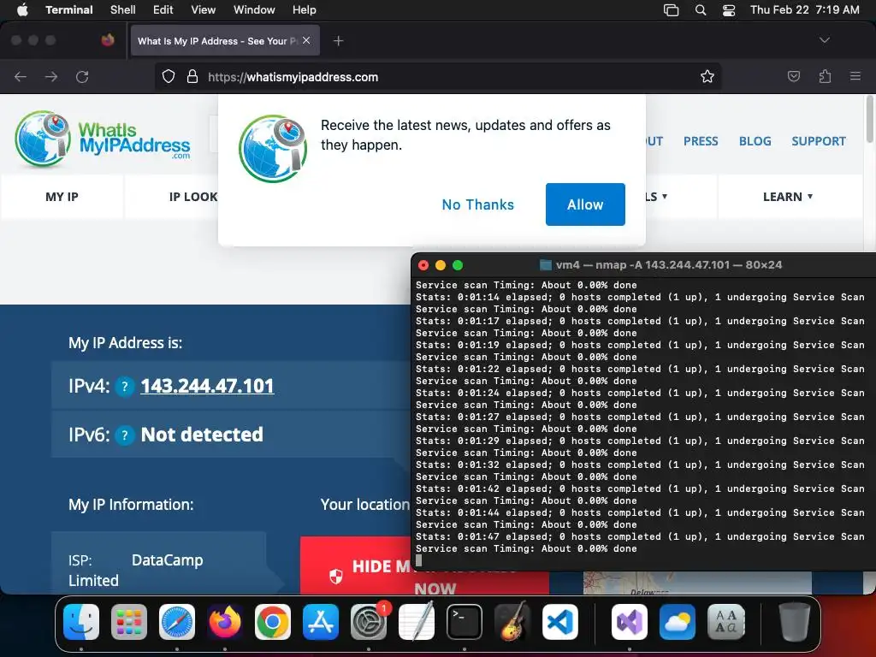Screen dimensions: 876x657
Task: Open Visual Studio Code in the Dock
Action: [x=560, y=622]
